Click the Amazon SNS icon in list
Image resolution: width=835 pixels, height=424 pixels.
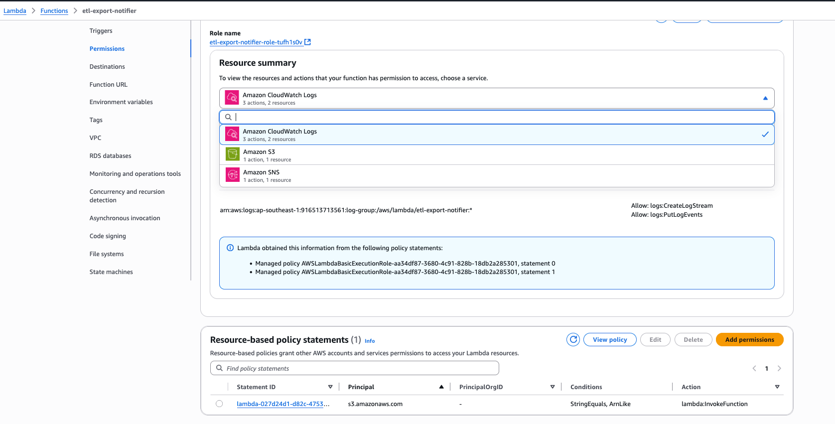coord(233,175)
